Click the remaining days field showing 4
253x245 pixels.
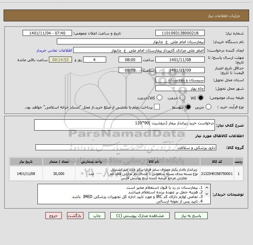click(95, 60)
